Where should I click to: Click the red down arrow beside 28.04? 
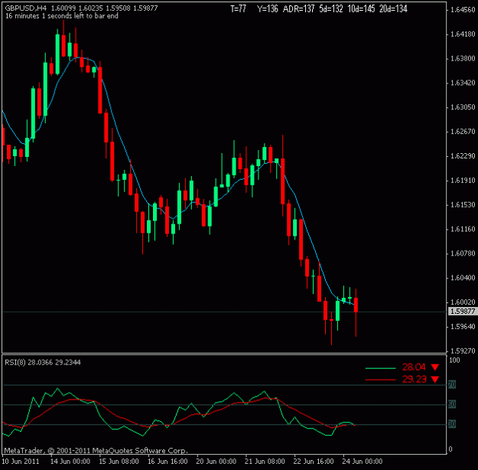[x=435, y=367]
